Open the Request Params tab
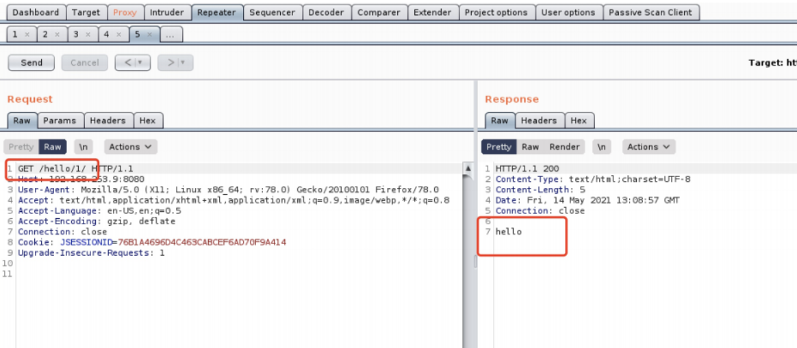 60,120
